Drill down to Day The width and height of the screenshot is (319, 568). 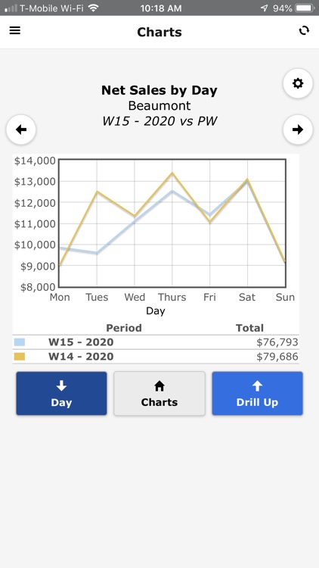[61, 393]
